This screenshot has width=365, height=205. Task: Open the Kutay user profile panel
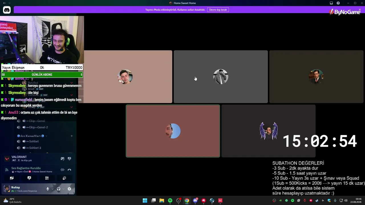[23, 189]
